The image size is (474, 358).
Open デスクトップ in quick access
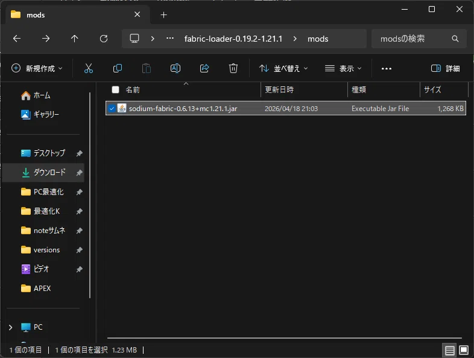pyautogui.click(x=43, y=153)
